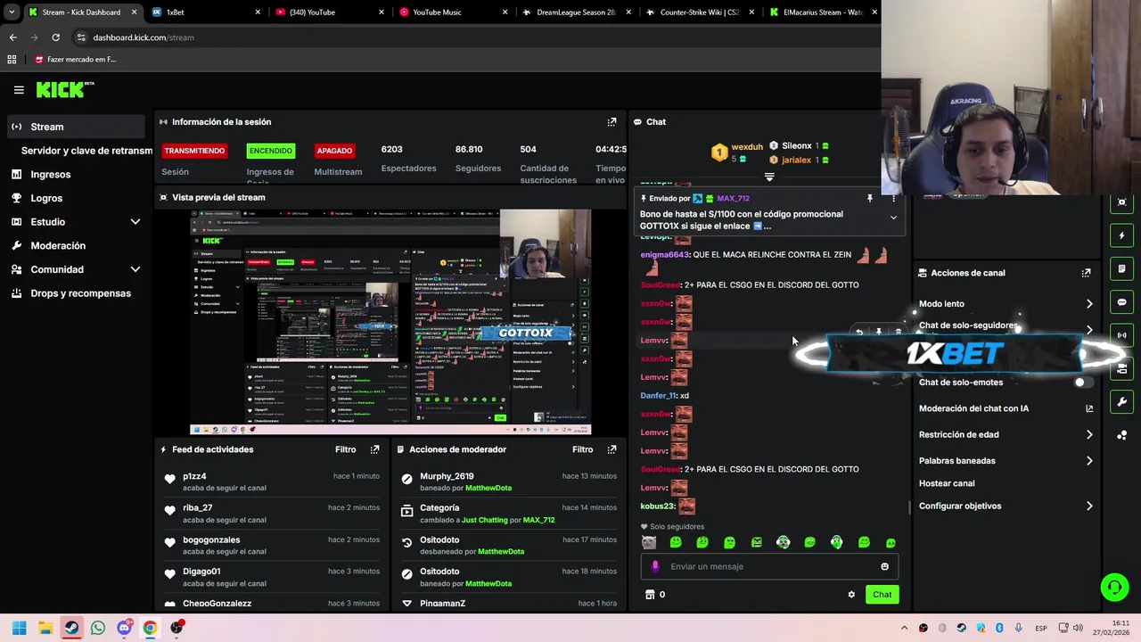Expand the Estudio sidebar section
The height and width of the screenshot is (642, 1141).
tap(135, 222)
